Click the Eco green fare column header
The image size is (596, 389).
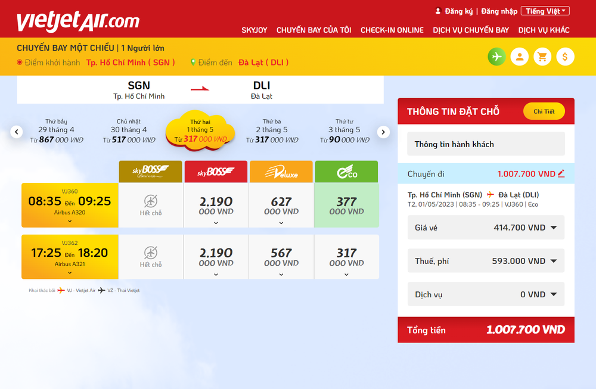pyautogui.click(x=346, y=171)
